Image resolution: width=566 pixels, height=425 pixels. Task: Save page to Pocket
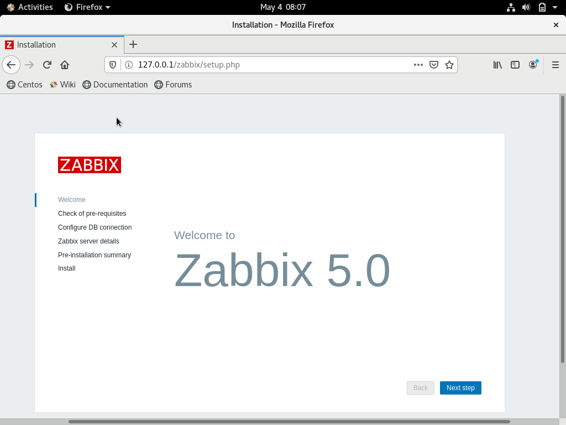click(x=433, y=65)
